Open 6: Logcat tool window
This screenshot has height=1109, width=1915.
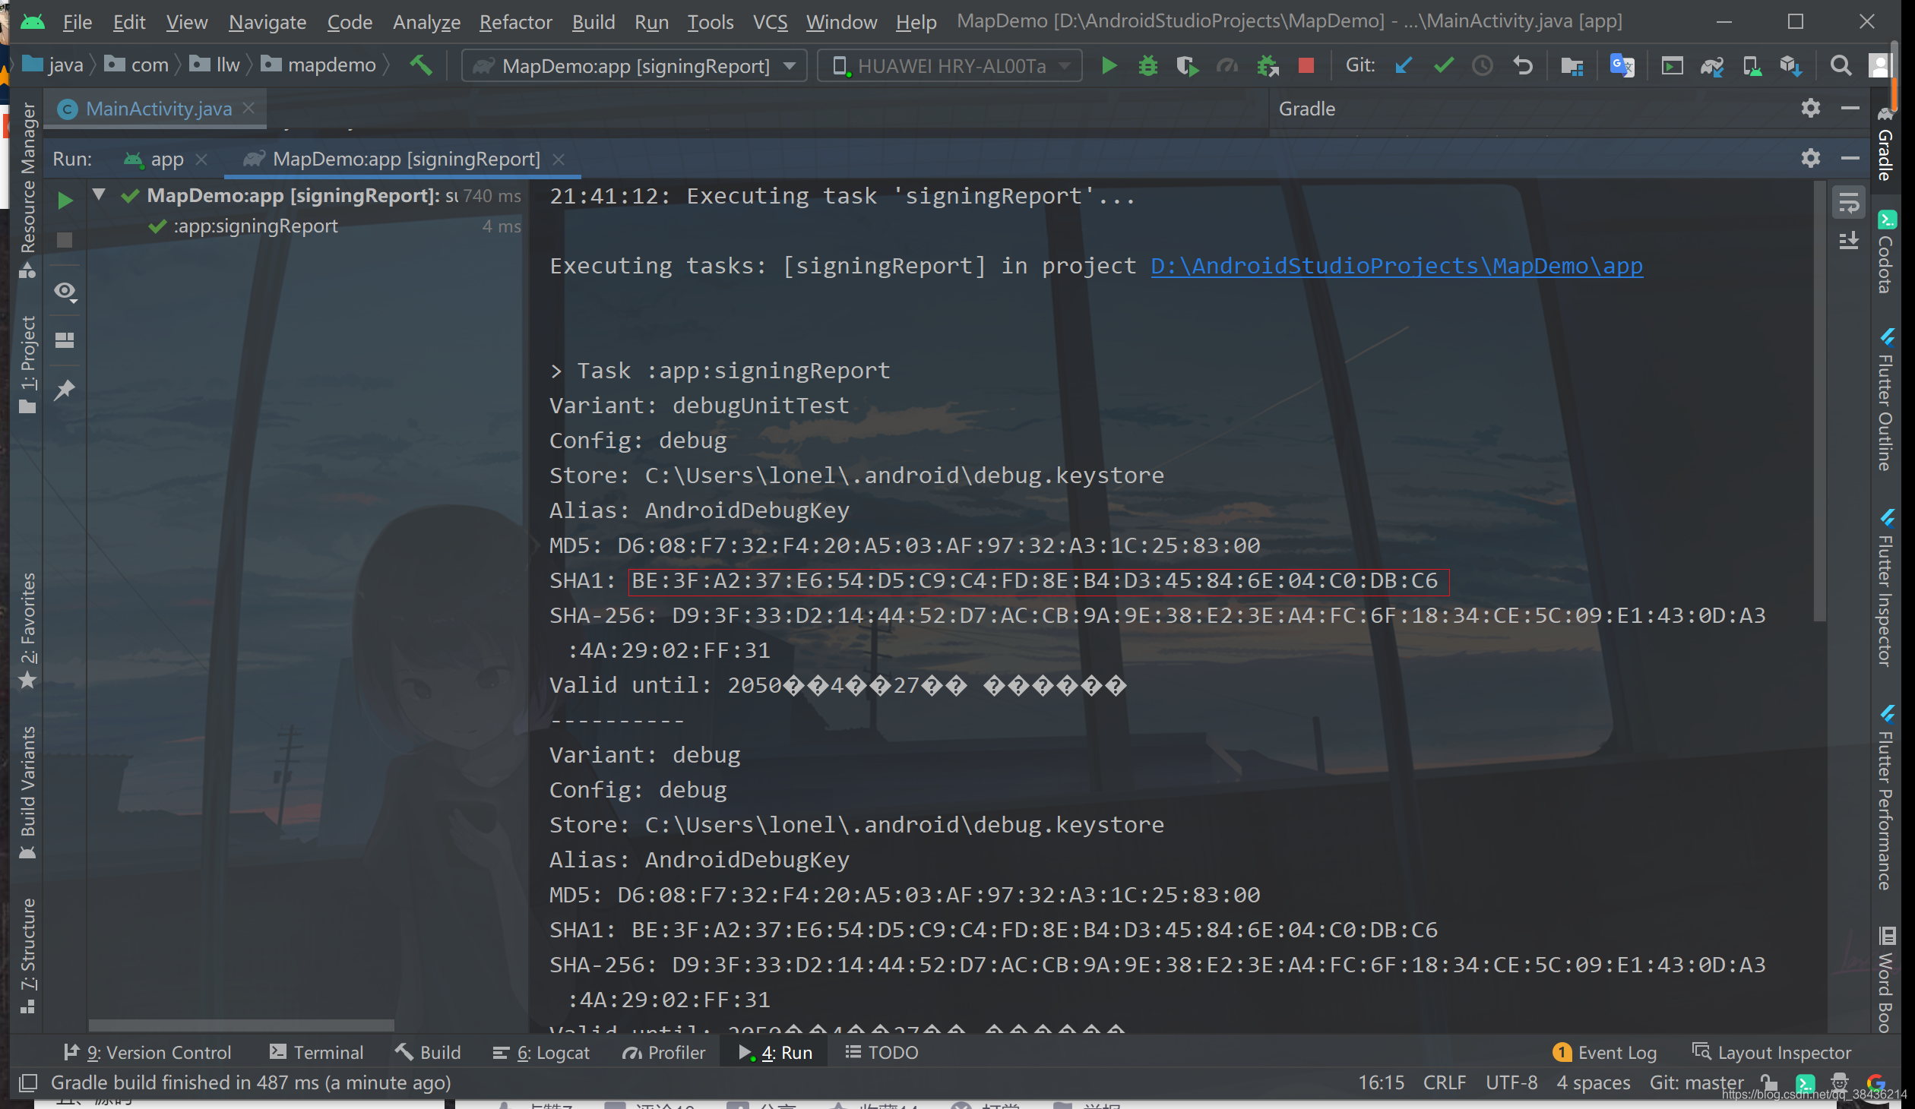tap(540, 1052)
